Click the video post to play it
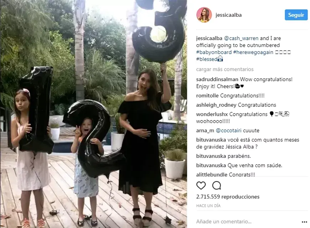 click(93, 114)
